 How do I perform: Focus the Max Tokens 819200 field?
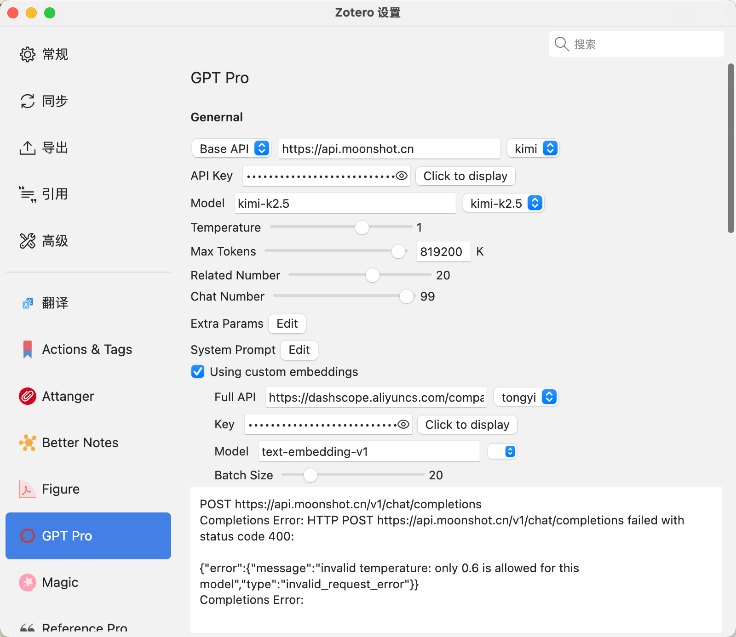point(444,251)
